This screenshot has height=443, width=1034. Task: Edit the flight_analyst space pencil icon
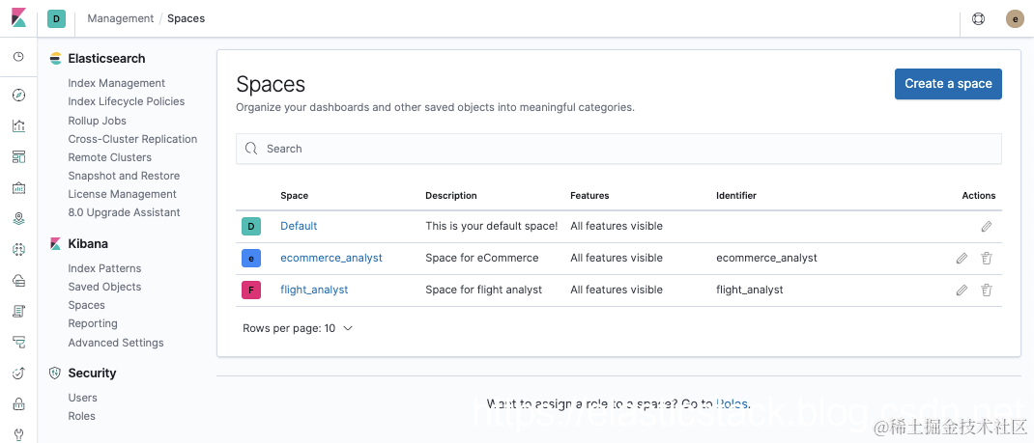962,290
